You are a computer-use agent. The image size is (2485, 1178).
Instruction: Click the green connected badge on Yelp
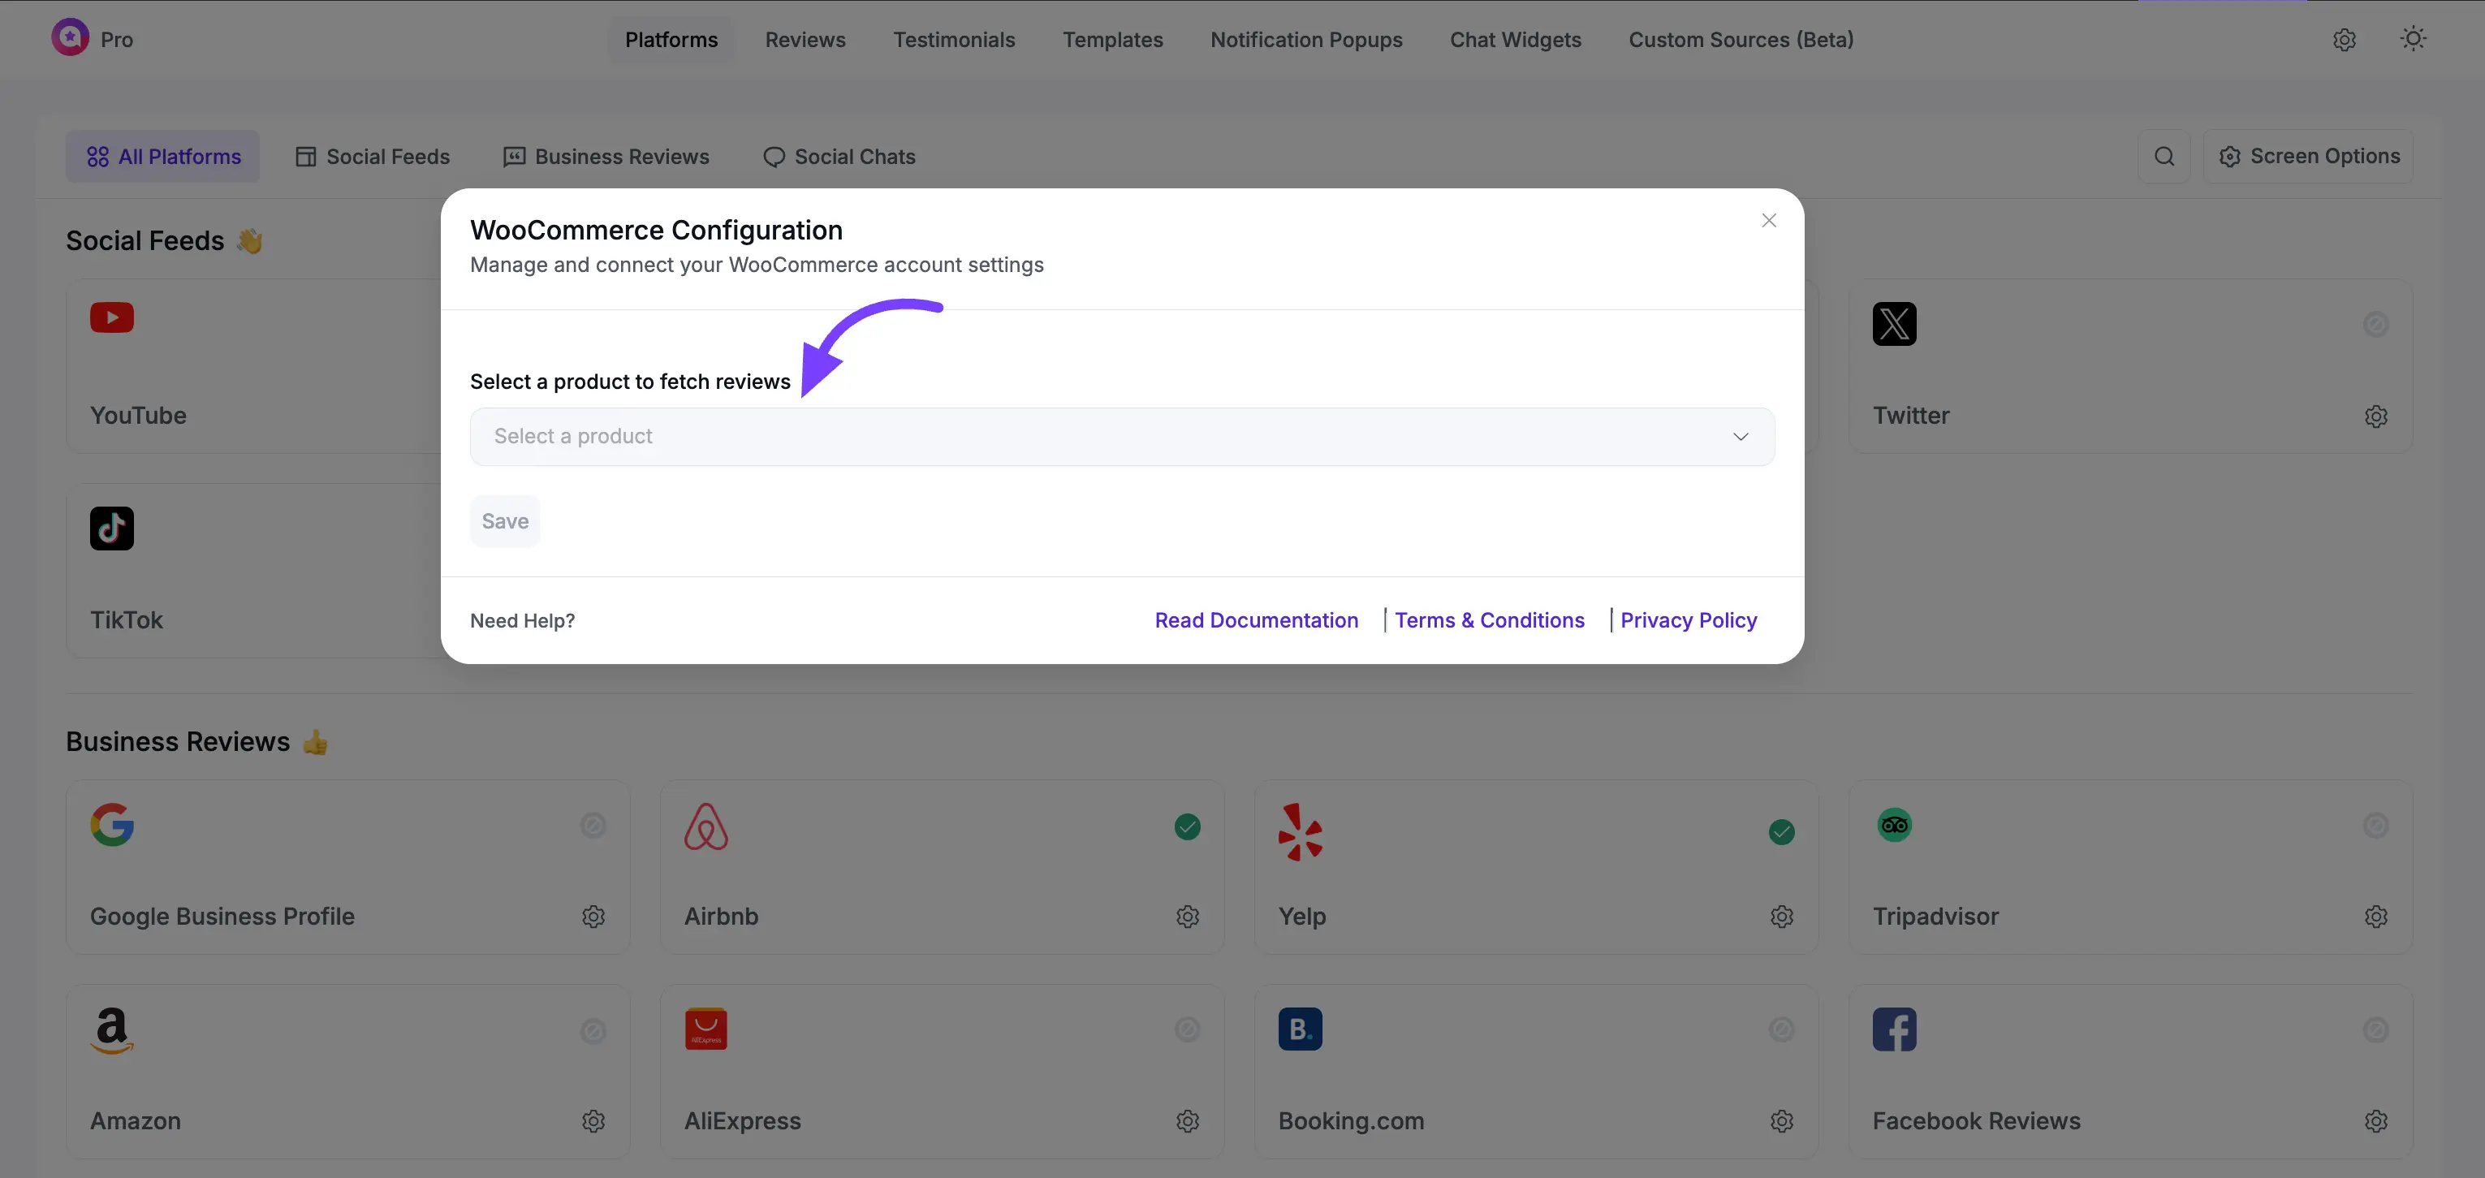coord(1781,831)
